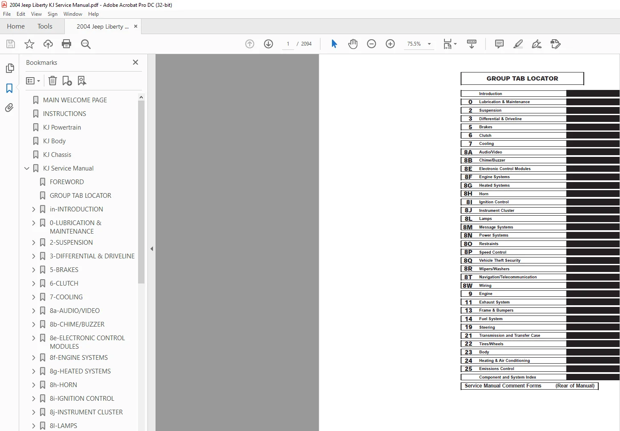This screenshot has height=431, width=620.
Task: Select the highlighter pen tool
Action: tap(518, 44)
